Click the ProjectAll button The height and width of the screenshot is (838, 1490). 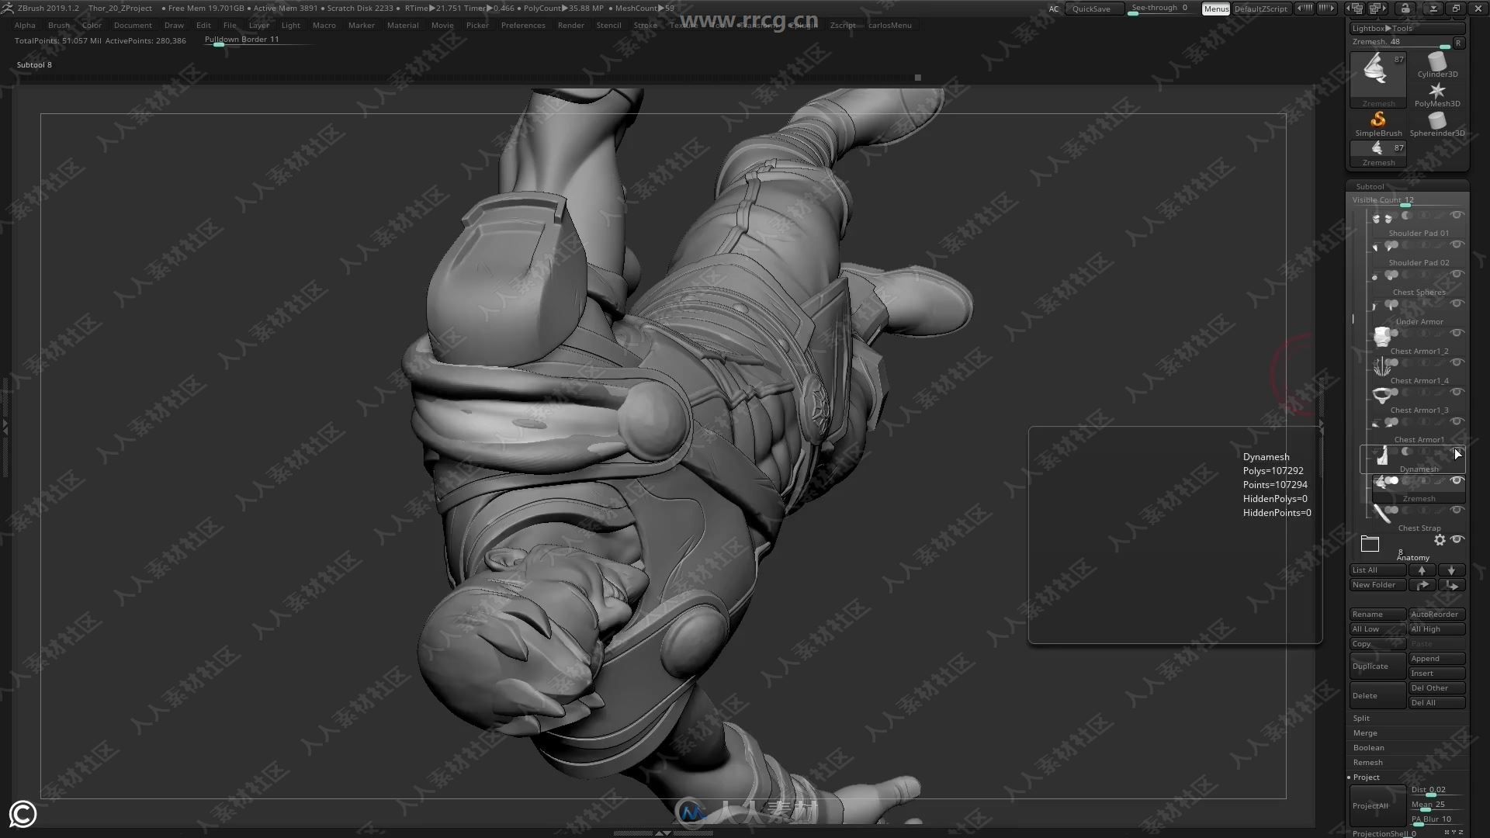tap(1377, 806)
